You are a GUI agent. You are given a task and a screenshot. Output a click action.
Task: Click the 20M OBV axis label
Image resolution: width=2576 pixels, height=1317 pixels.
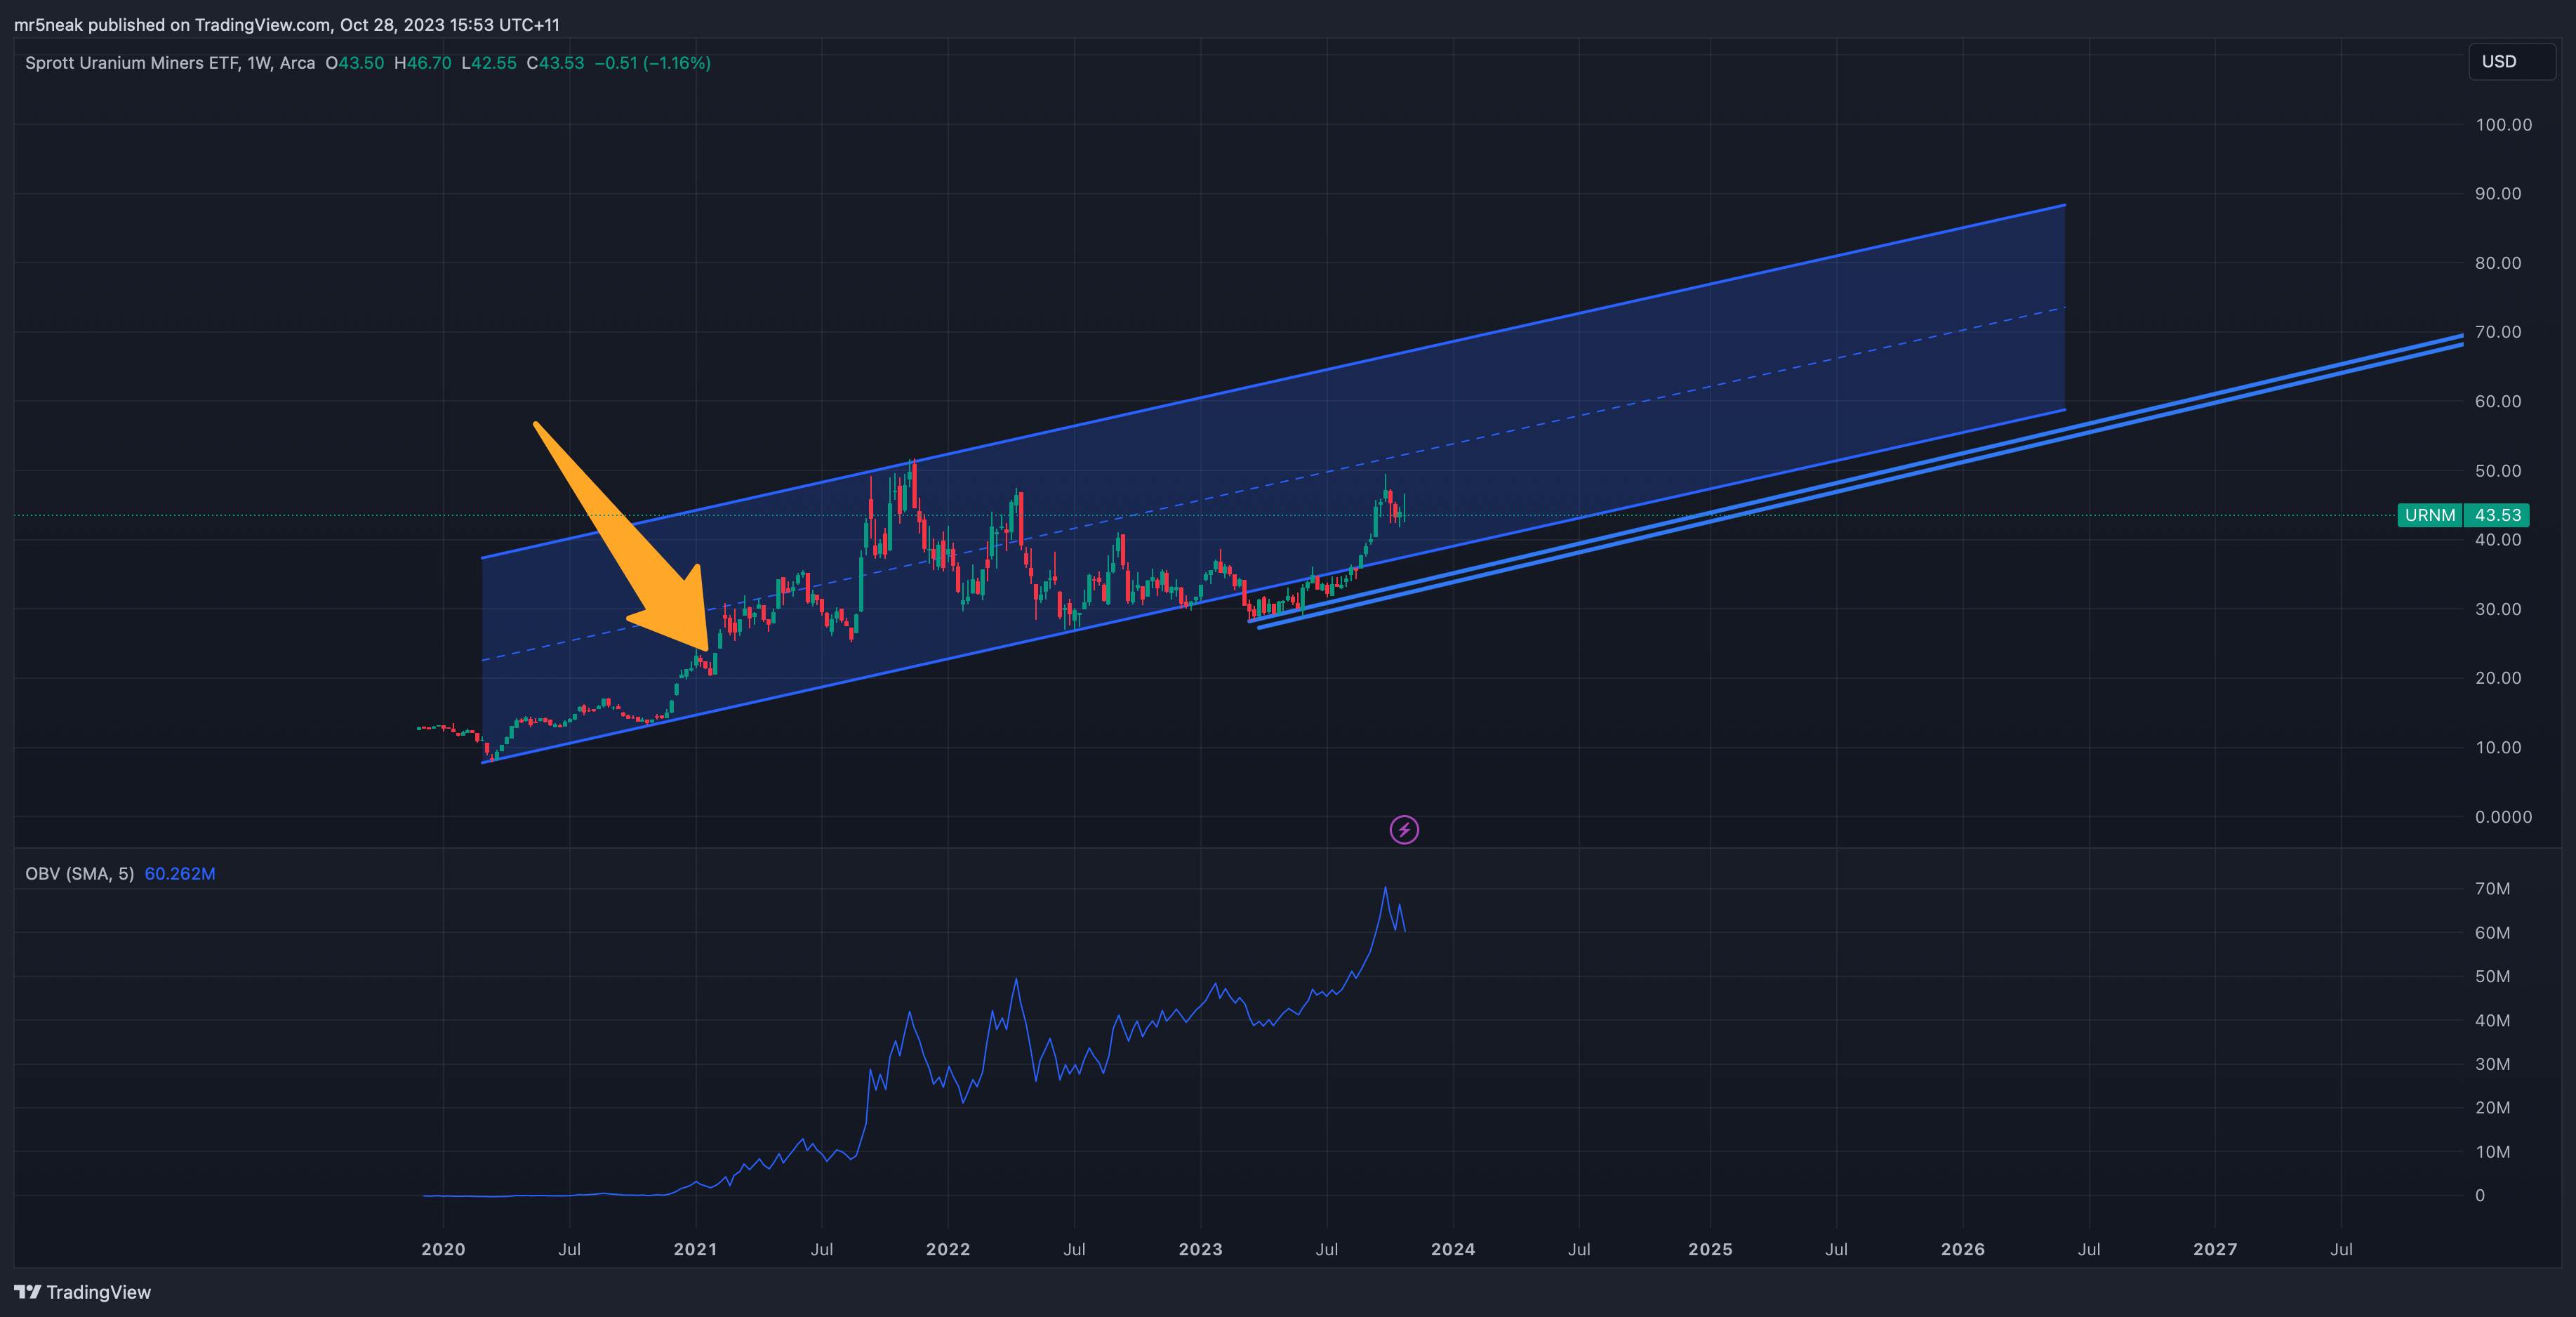pyautogui.click(x=2492, y=1108)
